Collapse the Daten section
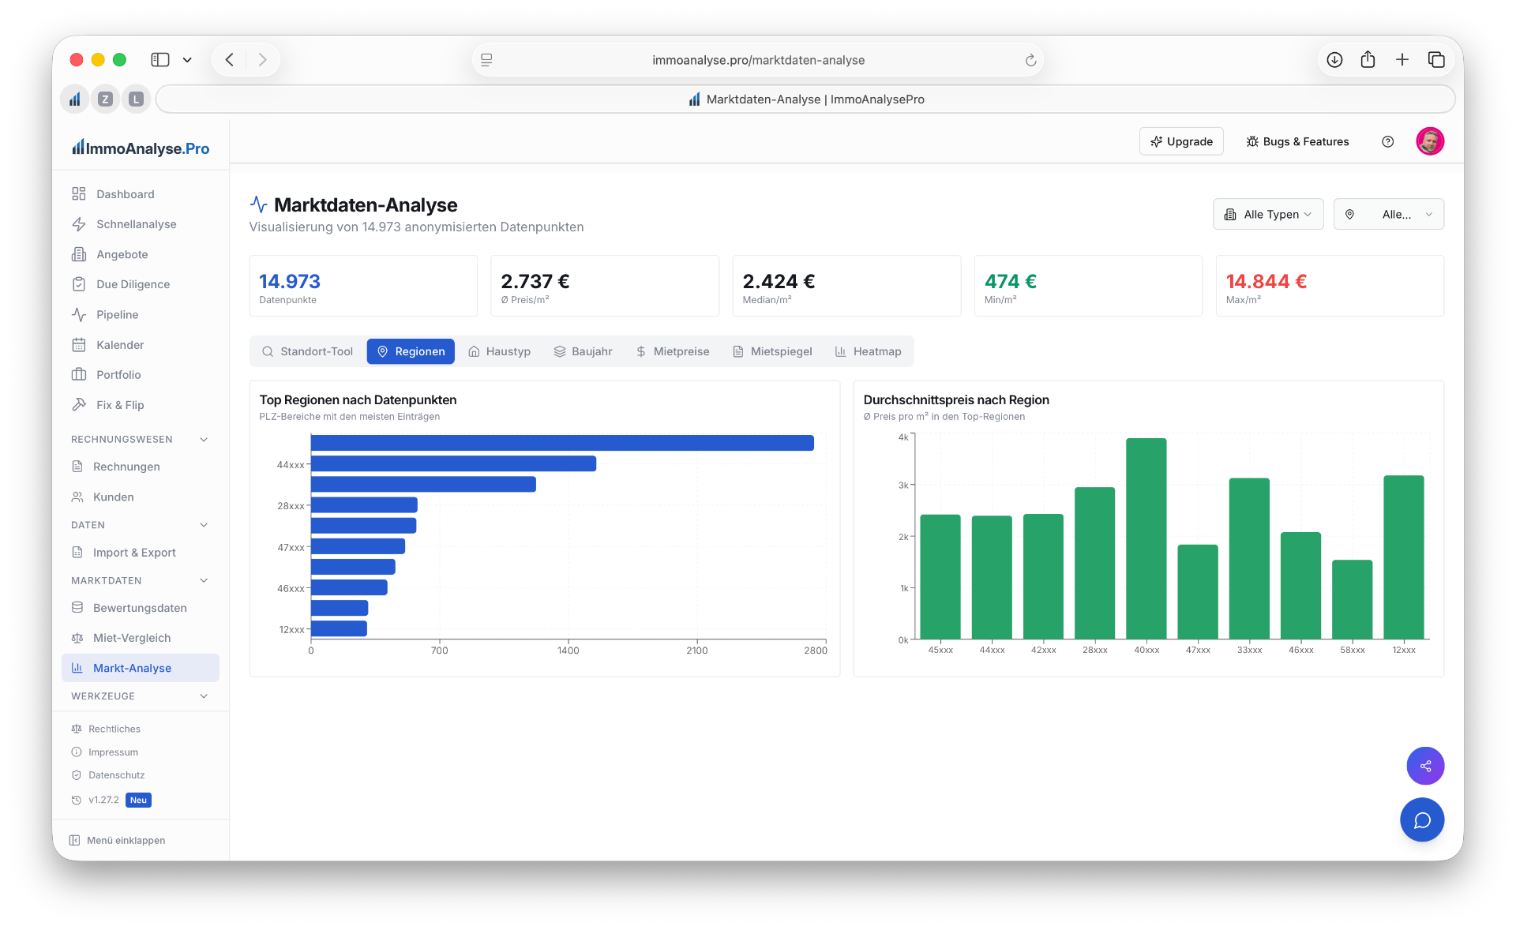The height and width of the screenshot is (930, 1516). [x=141, y=525]
